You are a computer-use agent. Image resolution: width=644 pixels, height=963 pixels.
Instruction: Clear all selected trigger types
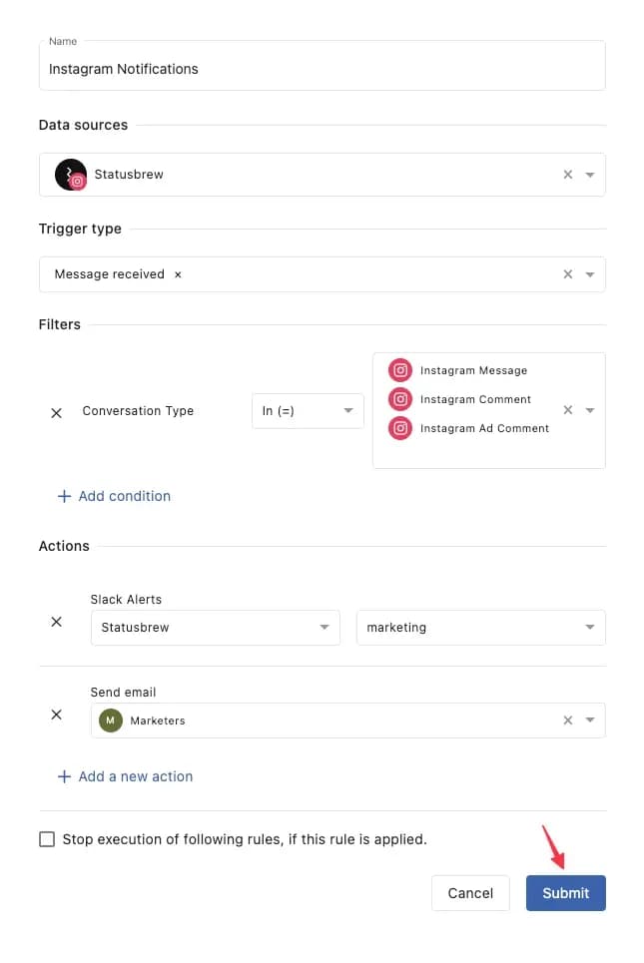[x=567, y=273]
